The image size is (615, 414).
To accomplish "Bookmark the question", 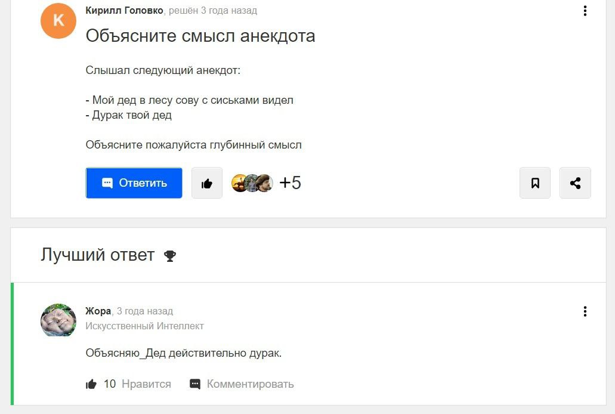I will point(535,183).
